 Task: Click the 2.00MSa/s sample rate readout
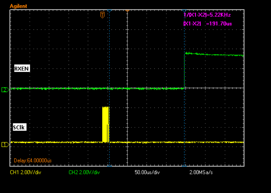tap(201, 172)
